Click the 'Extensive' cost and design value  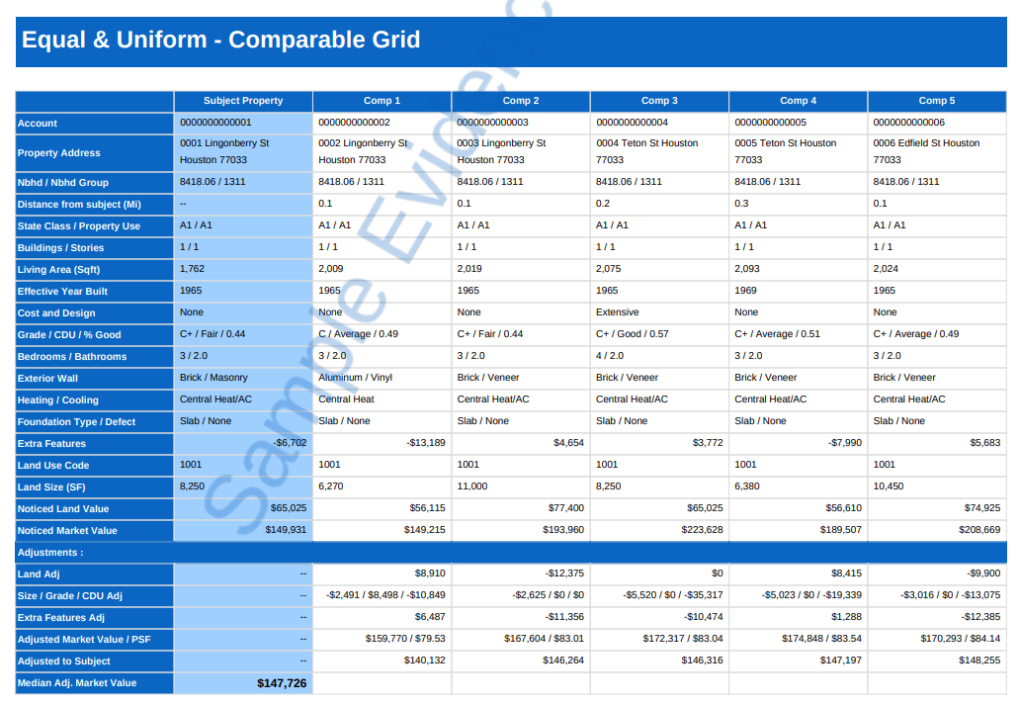pyautogui.click(x=618, y=312)
